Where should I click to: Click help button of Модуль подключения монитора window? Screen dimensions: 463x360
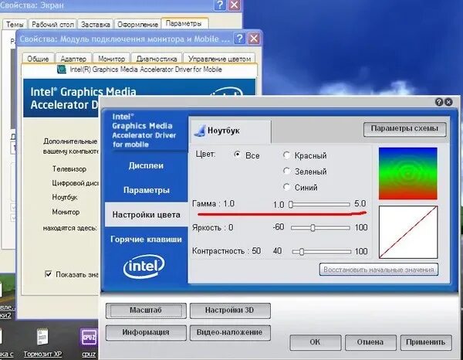click(x=240, y=39)
